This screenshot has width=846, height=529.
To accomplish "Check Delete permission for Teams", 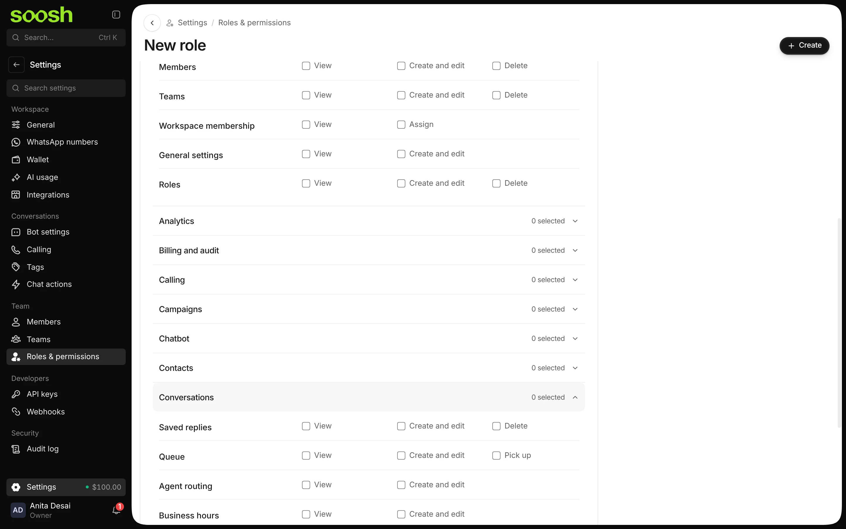I will [496, 95].
